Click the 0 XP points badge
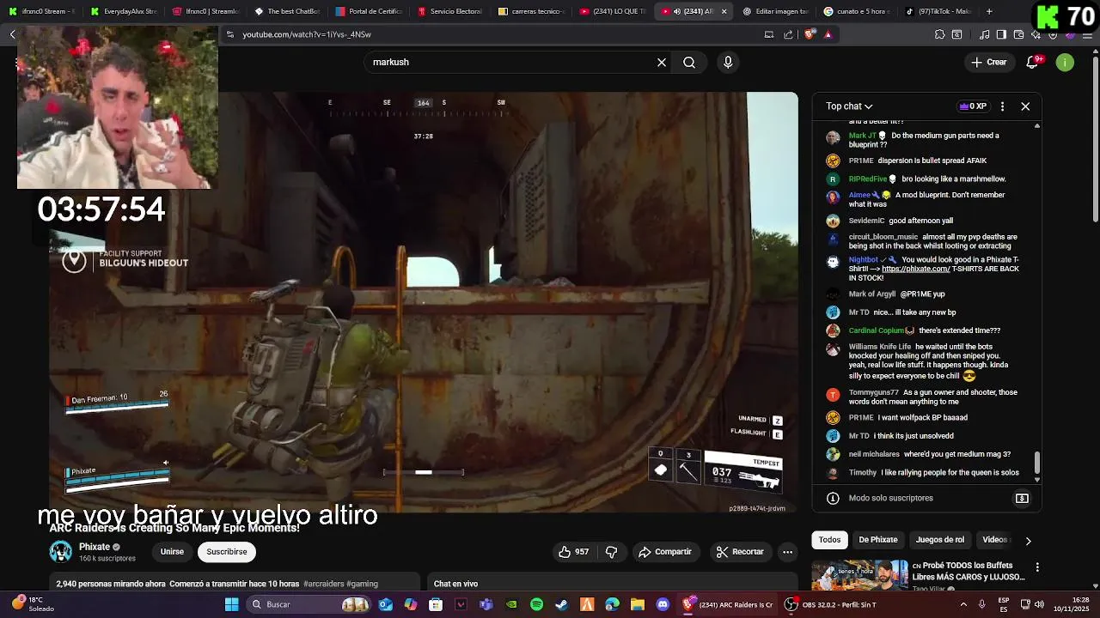Image resolution: width=1100 pixels, height=618 pixels. [x=973, y=106]
